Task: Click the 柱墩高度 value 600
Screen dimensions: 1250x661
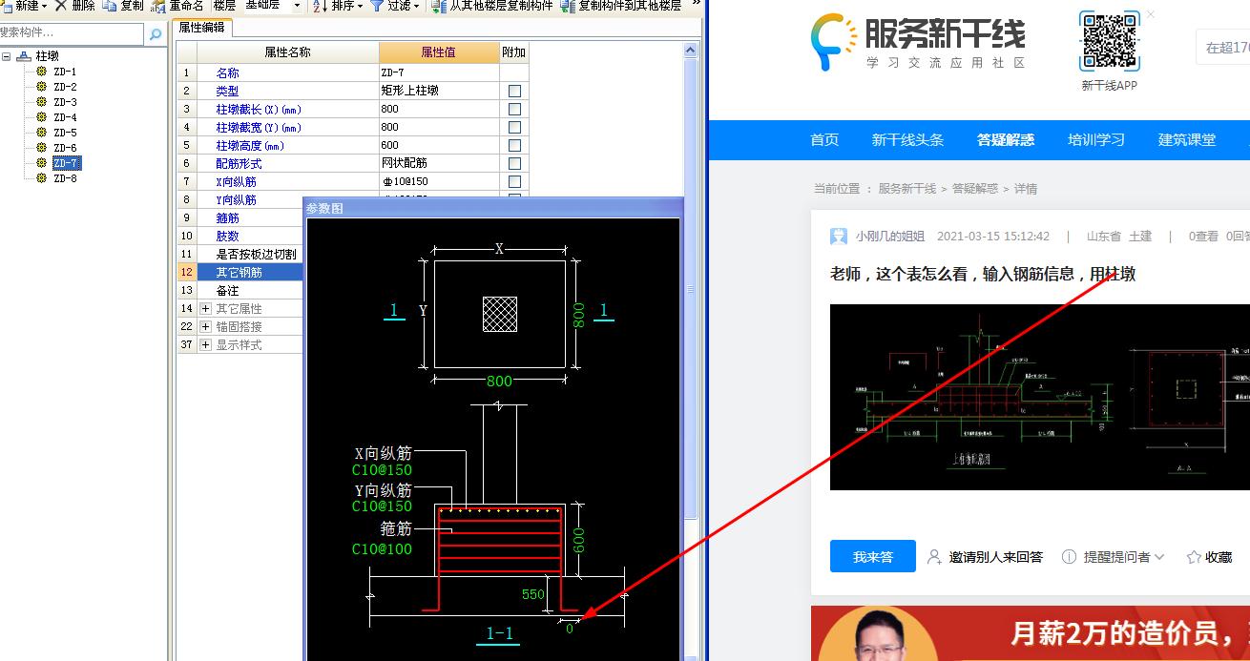Action: tap(439, 145)
